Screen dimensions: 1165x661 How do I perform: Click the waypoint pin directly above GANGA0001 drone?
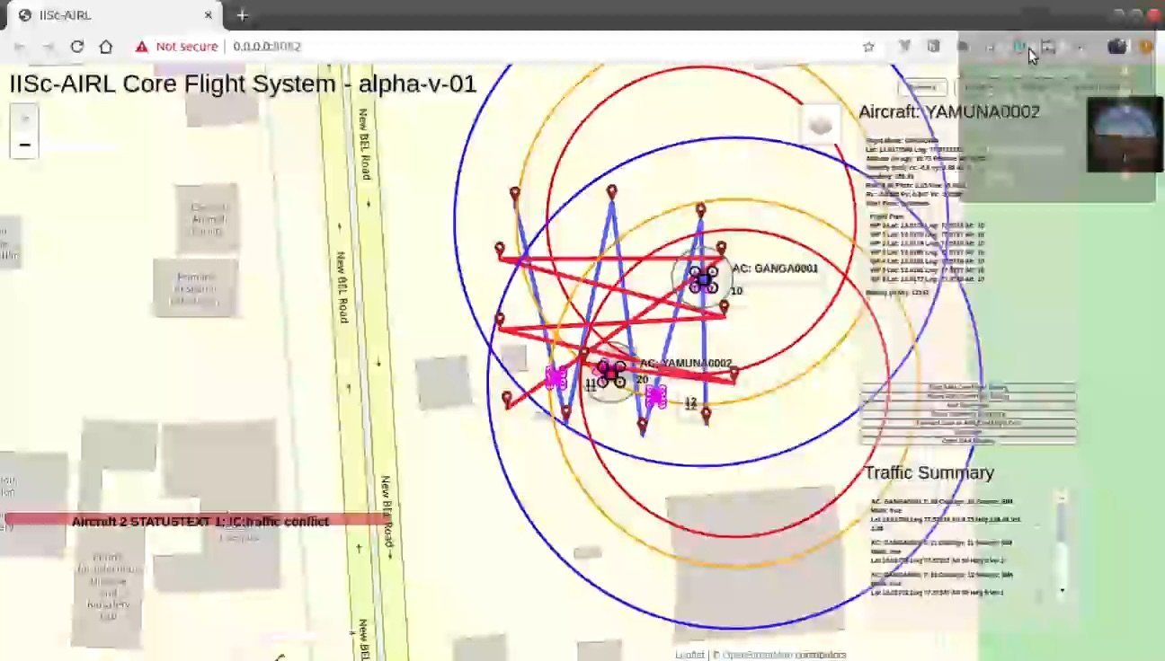(x=700, y=212)
